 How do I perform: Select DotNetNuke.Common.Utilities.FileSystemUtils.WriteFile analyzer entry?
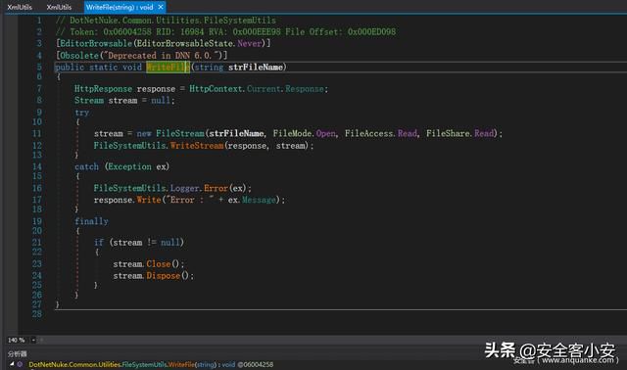(151, 364)
